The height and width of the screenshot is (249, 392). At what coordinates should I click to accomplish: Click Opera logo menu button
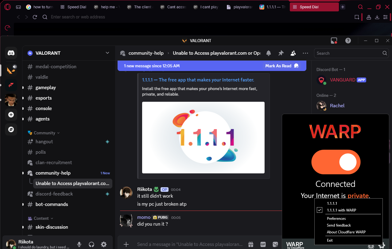(8, 7)
